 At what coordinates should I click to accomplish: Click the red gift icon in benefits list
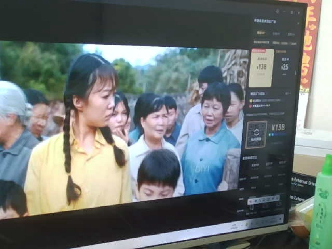(250, 106)
